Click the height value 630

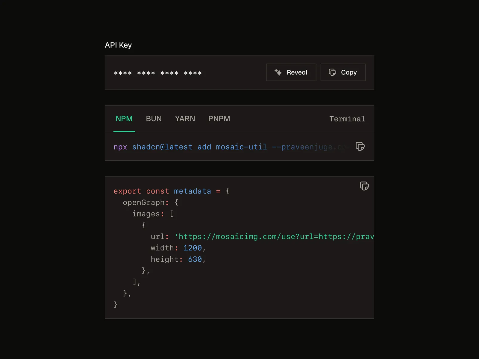point(195,259)
